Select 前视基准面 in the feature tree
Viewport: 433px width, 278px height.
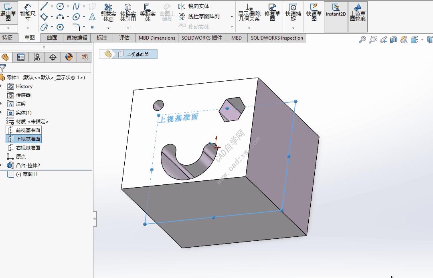pyautogui.click(x=26, y=130)
